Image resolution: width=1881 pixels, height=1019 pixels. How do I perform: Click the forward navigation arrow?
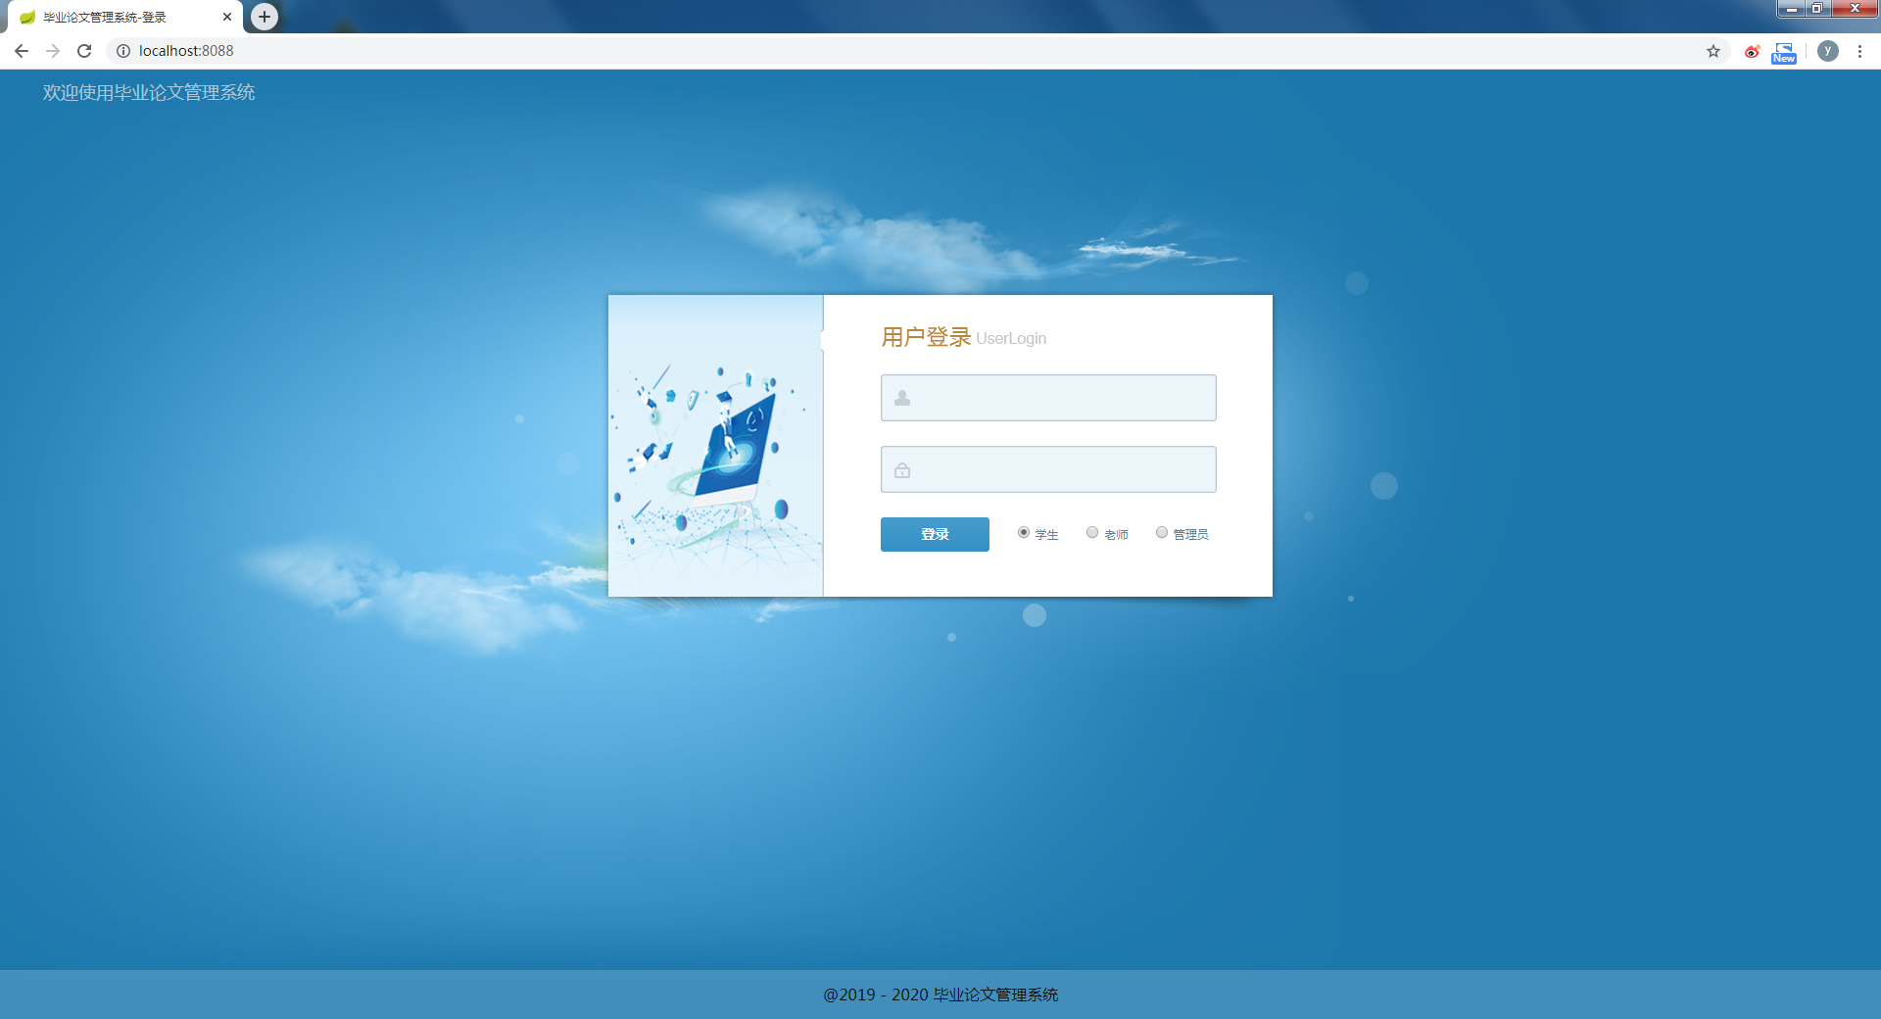coord(53,51)
